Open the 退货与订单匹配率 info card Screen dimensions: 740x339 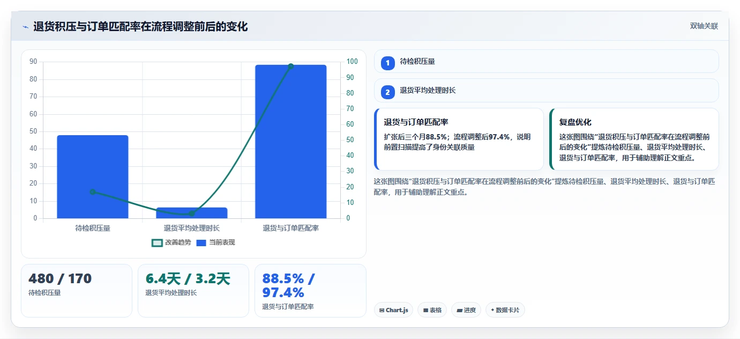pyautogui.click(x=459, y=139)
